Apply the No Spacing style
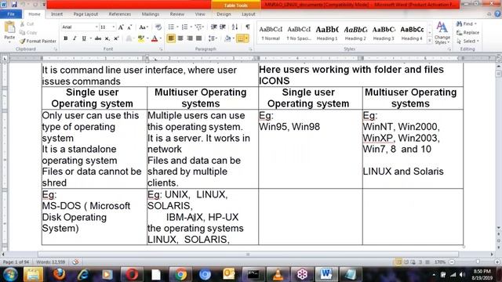The image size is (502, 282). click(299, 33)
